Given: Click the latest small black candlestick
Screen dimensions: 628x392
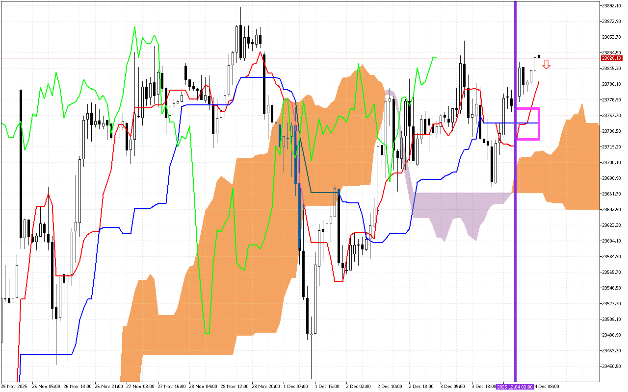Looking at the screenshot, I should pos(539,56).
